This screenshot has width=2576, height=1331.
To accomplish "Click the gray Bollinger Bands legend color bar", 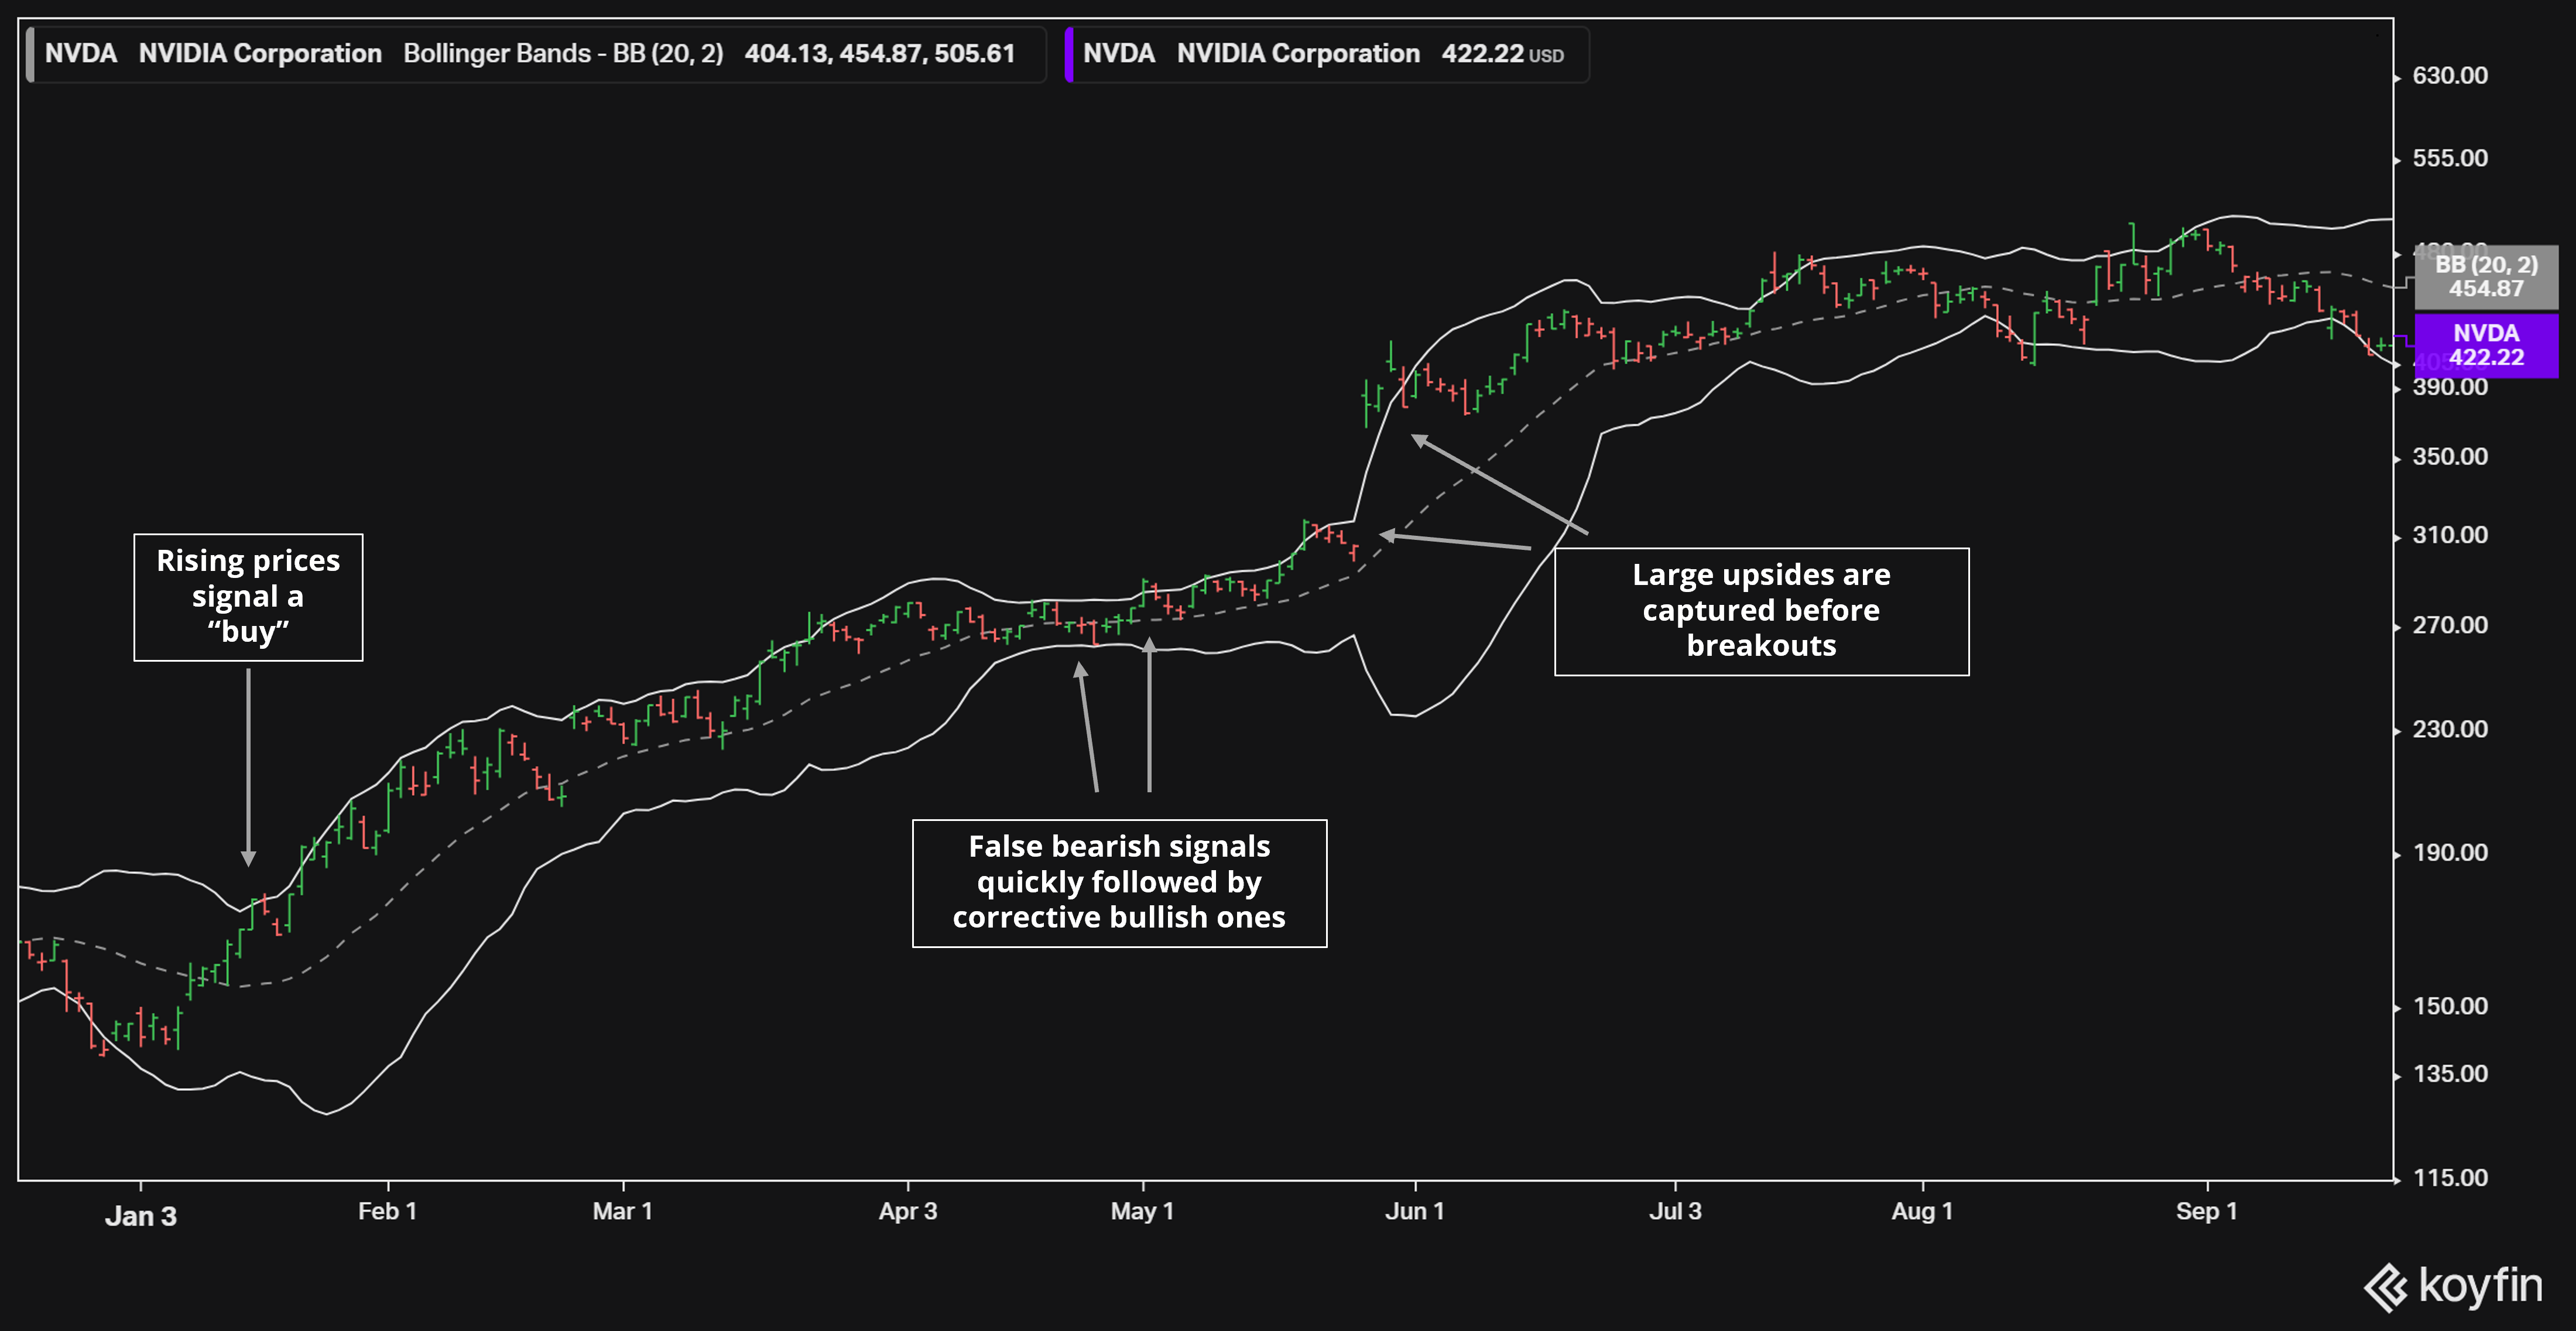I will 30,54.
